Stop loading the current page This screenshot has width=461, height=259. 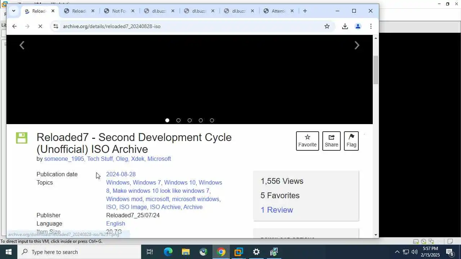point(40,26)
